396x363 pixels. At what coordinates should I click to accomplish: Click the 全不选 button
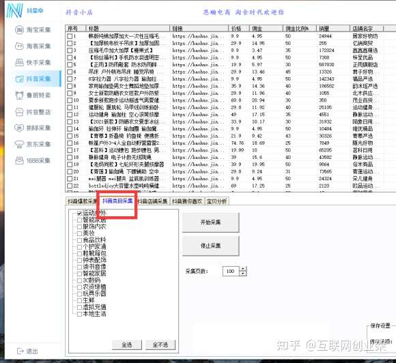tap(160, 345)
